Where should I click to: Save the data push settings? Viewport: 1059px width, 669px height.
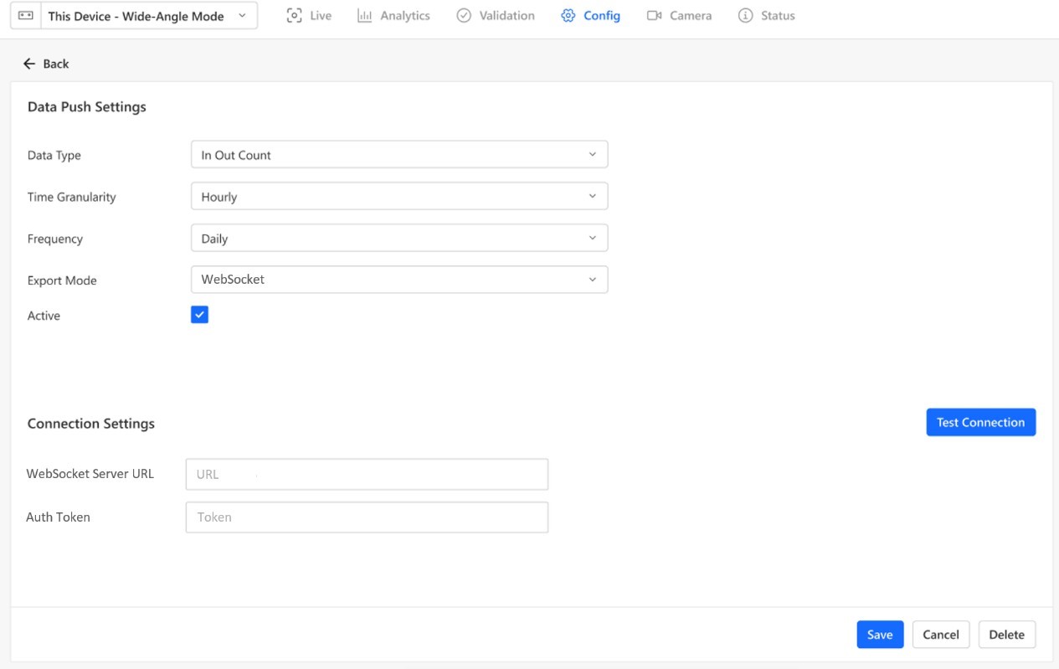(880, 635)
